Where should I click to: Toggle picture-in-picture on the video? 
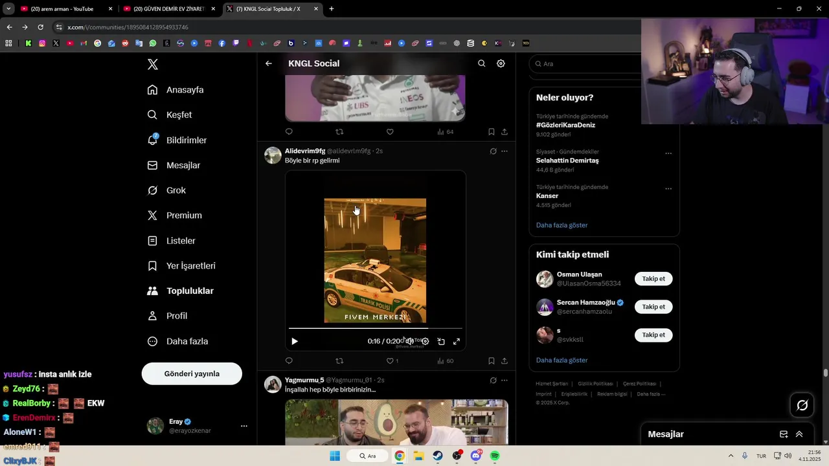coord(441,341)
